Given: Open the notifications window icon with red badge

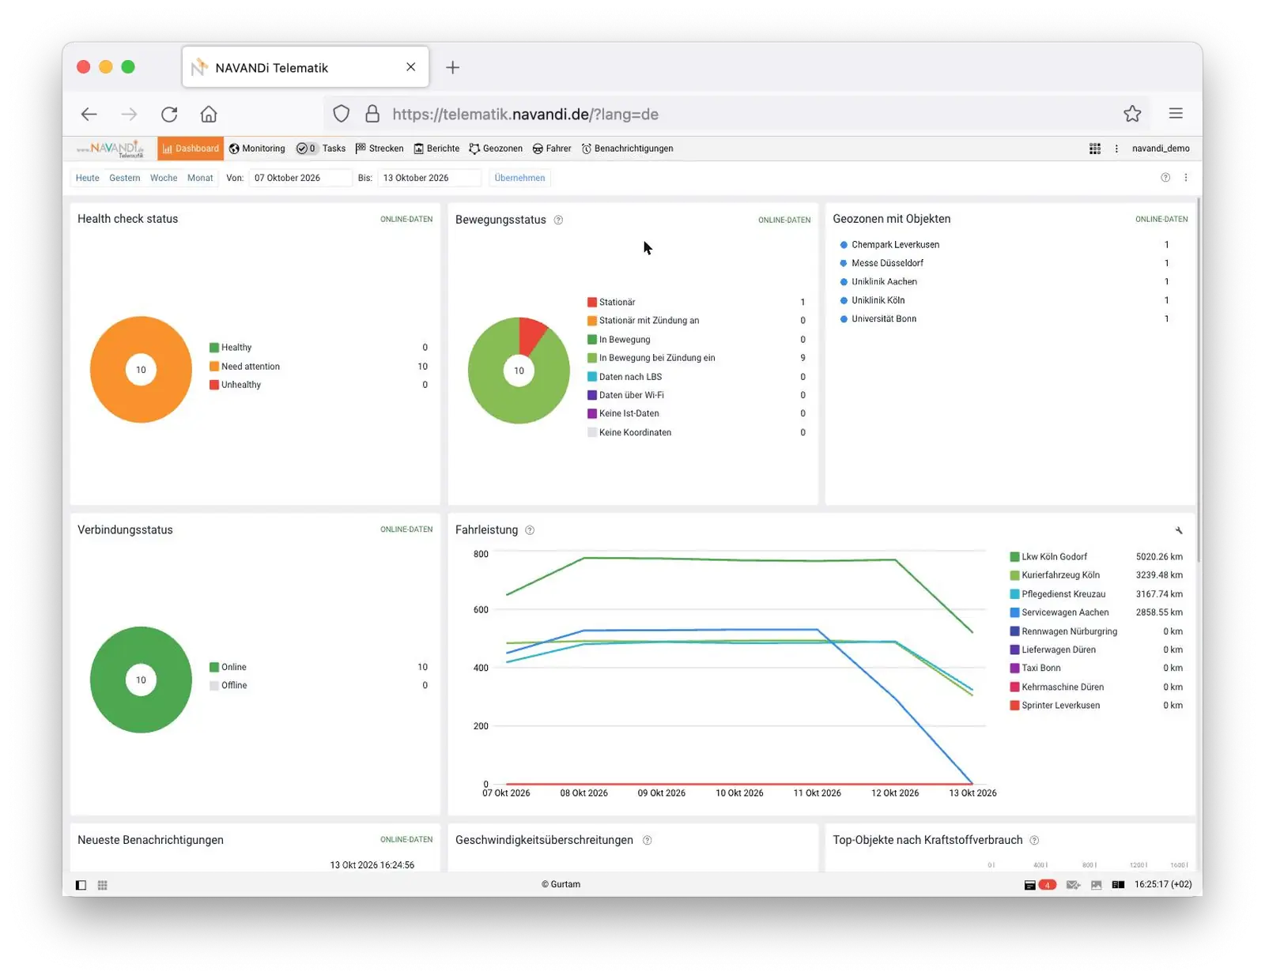Looking at the screenshot, I should (1040, 885).
